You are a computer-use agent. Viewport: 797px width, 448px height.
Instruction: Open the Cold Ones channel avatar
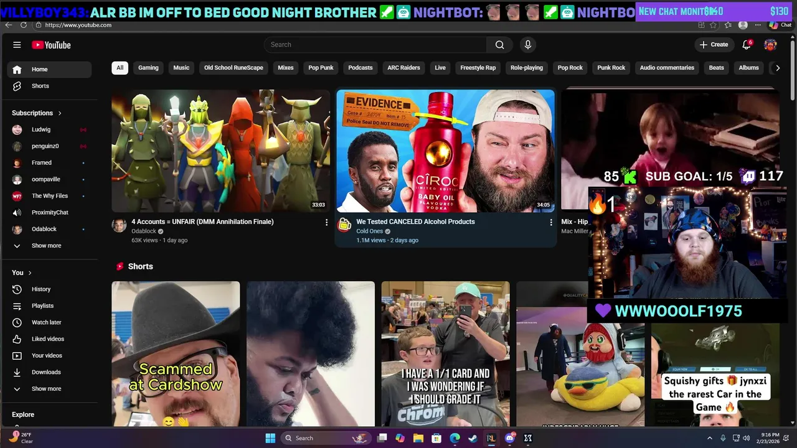pyautogui.click(x=344, y=225)
